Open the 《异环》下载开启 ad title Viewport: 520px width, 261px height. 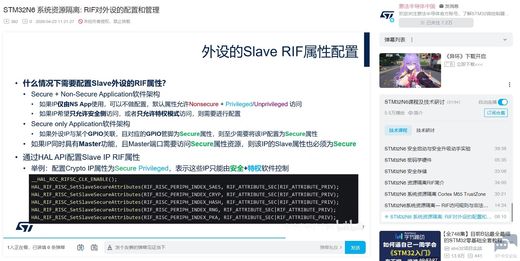[x=466, y=56]
